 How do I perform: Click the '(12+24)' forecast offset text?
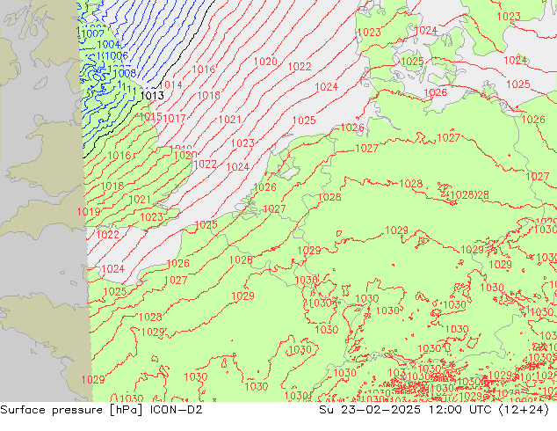(524, 410)
